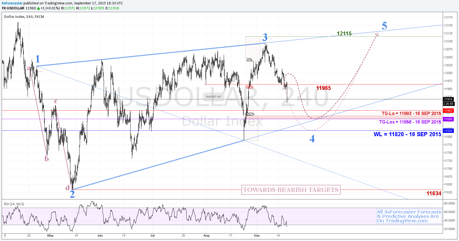Image resolution: width=459 pixels, height=241 pixels.
Task: Select the 'Dollar Index, 240, FXCM' legend
Action: coord(24,17)
